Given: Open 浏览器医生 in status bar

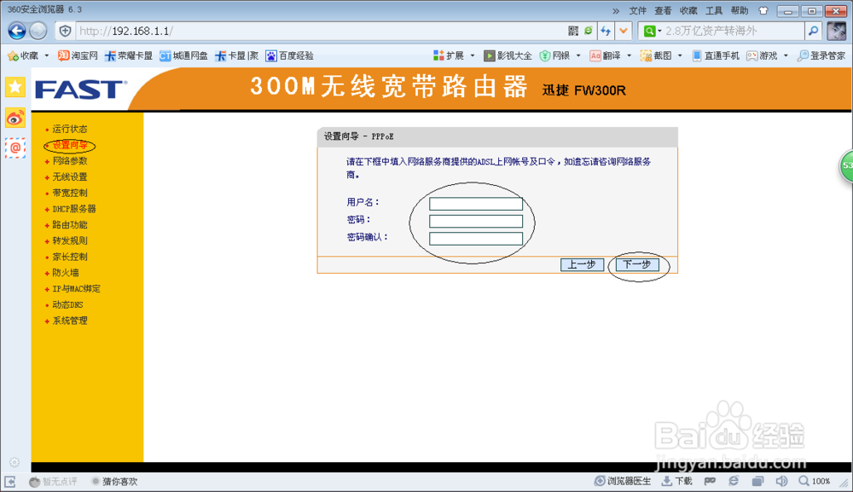Looking at the screenshot, I should coord(623,481).
